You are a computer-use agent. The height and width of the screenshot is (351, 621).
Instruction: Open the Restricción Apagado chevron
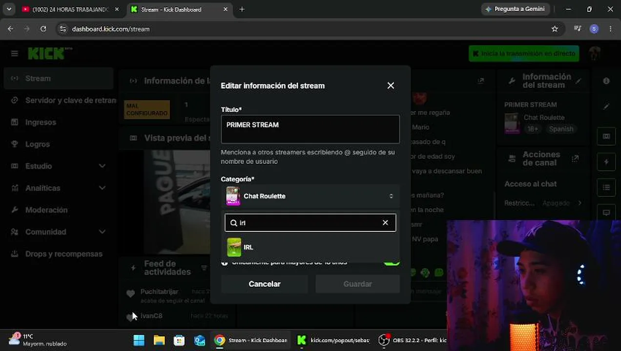pos(580,203)
